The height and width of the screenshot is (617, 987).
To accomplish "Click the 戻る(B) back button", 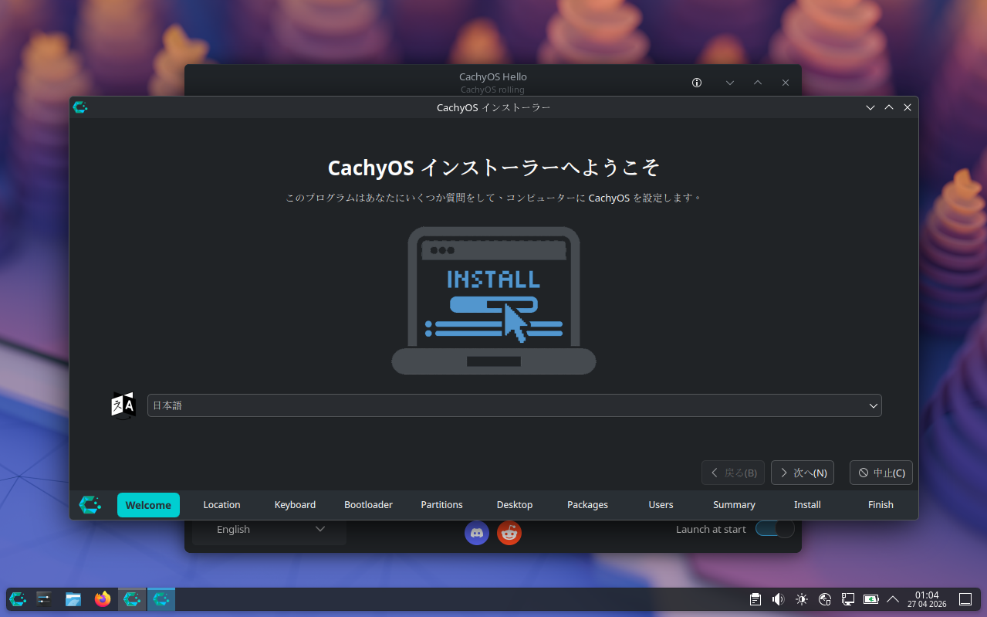I will (733, 473).
